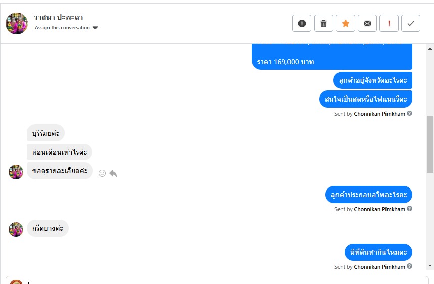Image resolution: width=434 pixels, height=284 pixels.
Task: Click help icon beside the last Sent by label
Action: [410, 266]
